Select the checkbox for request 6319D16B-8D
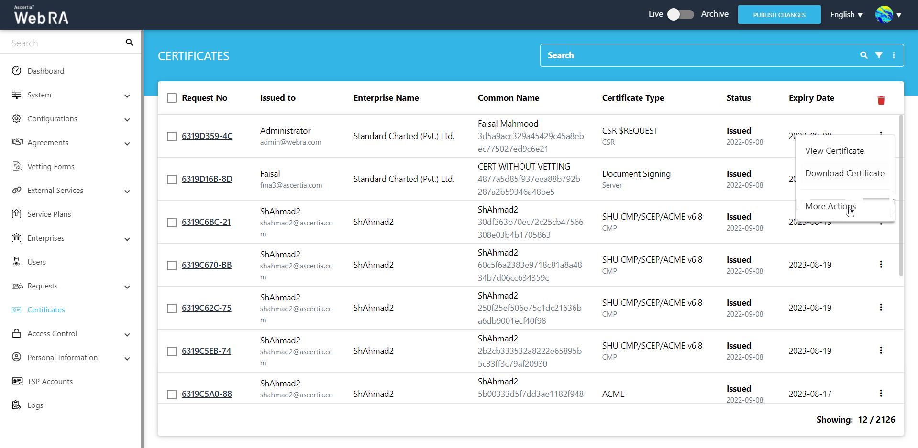Viewport: 918px width, 448px height. click(x=172, y=179)
